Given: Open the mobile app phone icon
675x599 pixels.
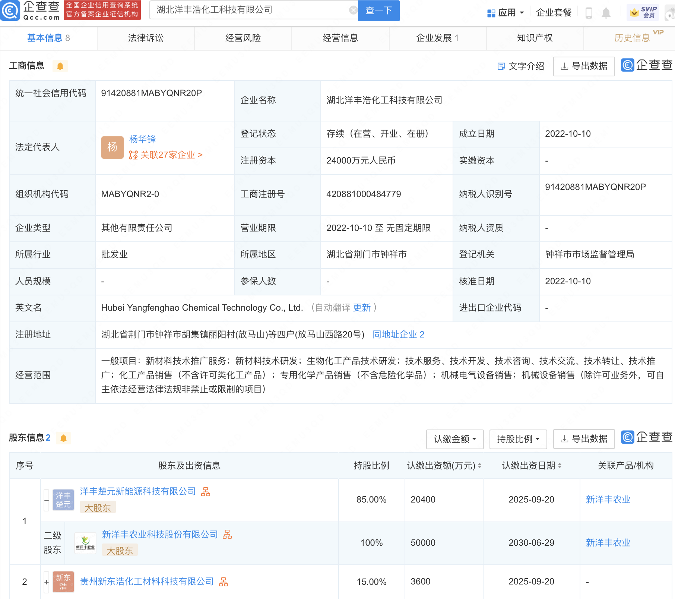Looking at the screenshot, I should coord(589,13).
